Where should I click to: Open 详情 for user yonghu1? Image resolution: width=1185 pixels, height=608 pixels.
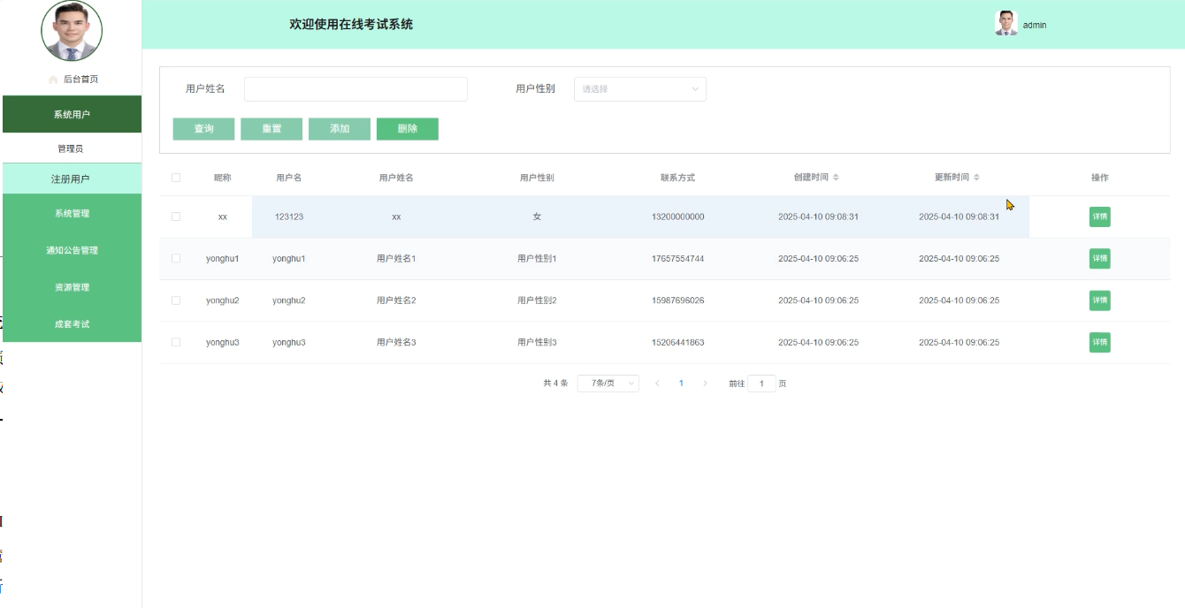[1099, 259]
